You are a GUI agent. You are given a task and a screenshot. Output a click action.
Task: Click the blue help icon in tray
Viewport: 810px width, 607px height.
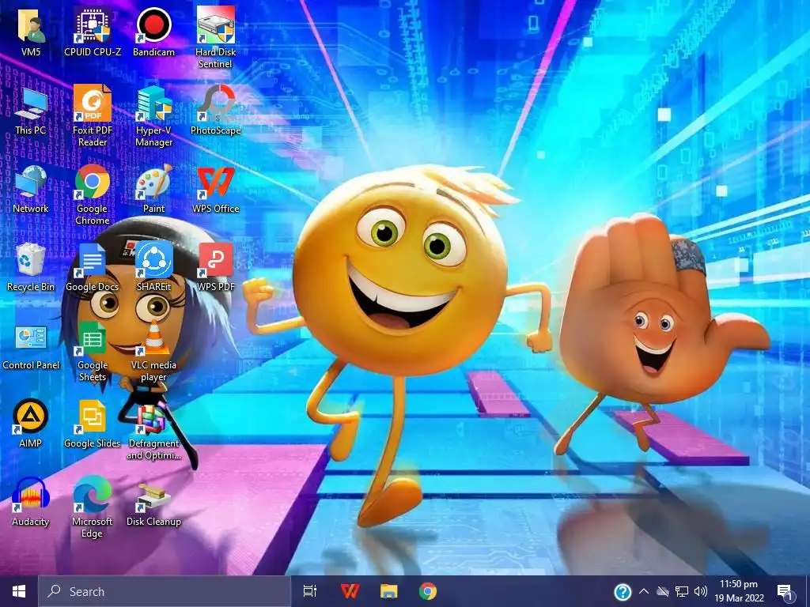click(623, 592)
